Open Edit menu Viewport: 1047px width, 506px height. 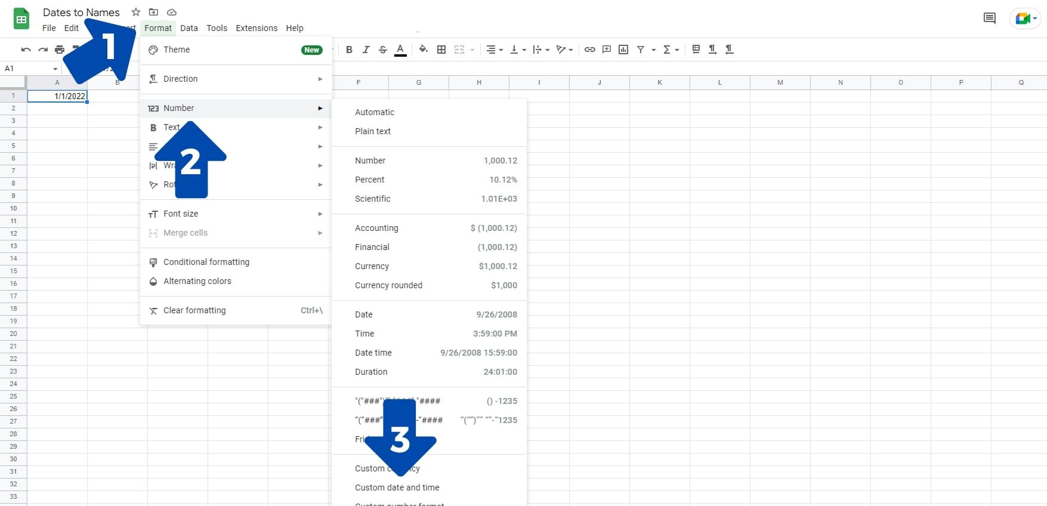(72, 28)
